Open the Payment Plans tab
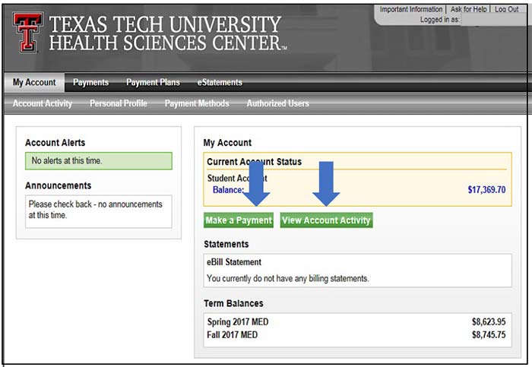This screenshot has height=367, width=532. point(153,82)
